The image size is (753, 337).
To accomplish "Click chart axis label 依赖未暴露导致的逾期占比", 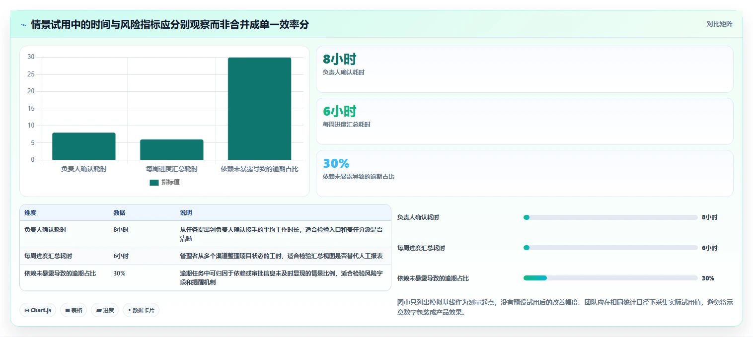I will tap(259, 169).
